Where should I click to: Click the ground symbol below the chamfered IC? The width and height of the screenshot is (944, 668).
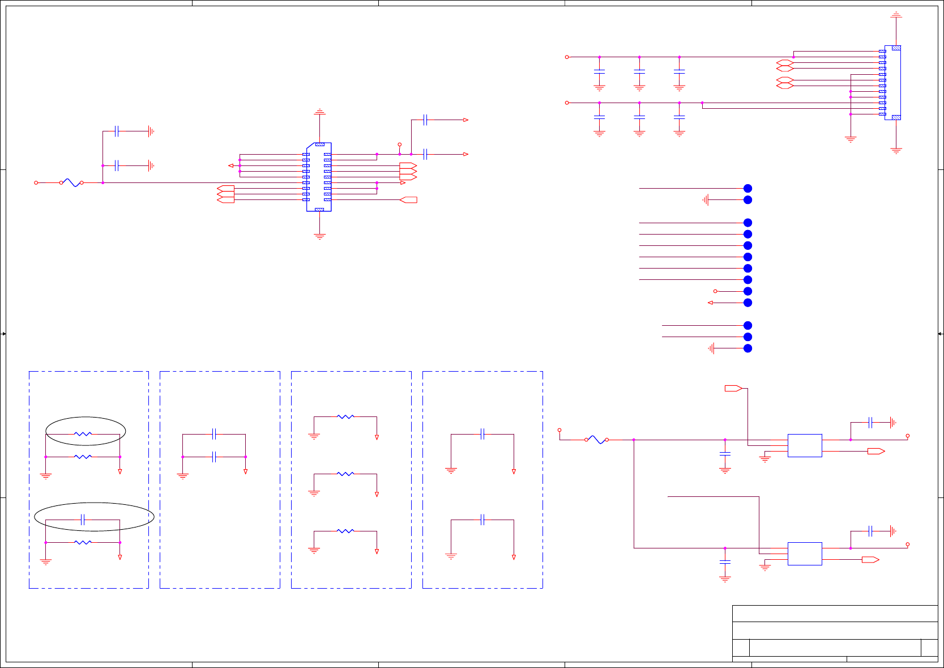coord(319,236)
